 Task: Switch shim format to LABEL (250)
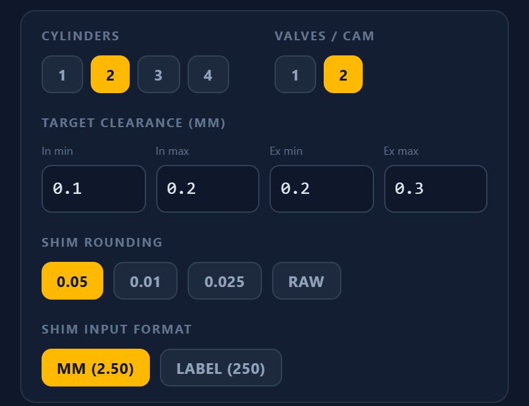pos(221,368)
